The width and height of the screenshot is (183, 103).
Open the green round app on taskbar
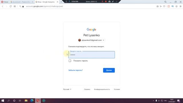[44, 101]
